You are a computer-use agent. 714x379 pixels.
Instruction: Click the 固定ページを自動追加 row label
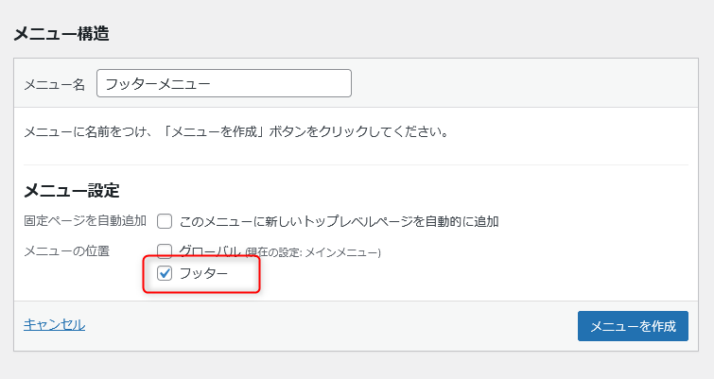[x=84, y=221]
